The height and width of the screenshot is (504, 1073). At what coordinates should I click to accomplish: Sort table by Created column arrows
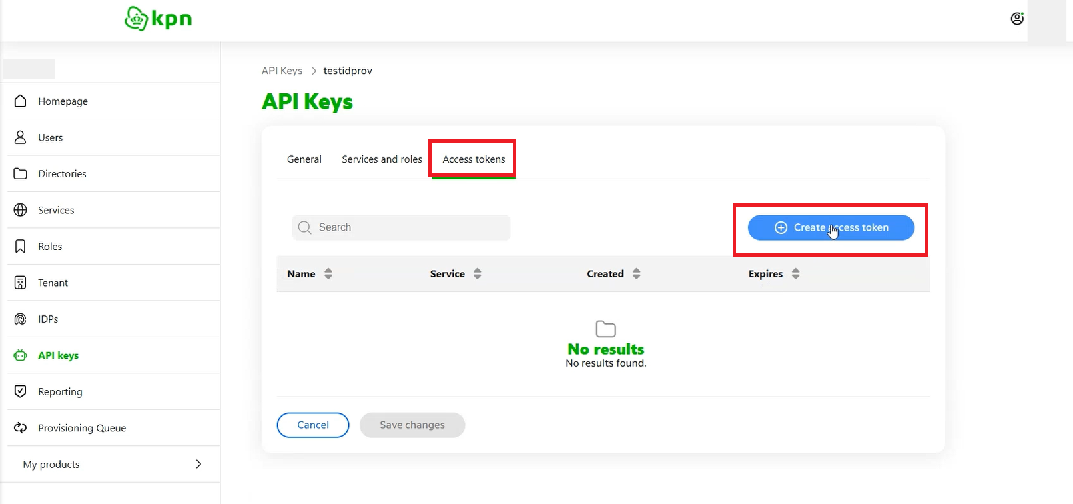[637, 273]
